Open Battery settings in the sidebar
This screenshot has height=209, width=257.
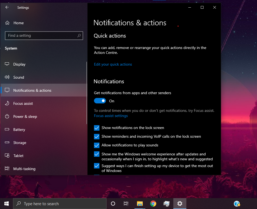[x=43, y=130]
